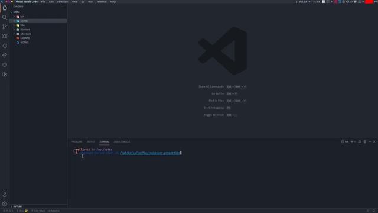Click the source control status bar item
Screen dimensions: 378x213
[22, 211]
